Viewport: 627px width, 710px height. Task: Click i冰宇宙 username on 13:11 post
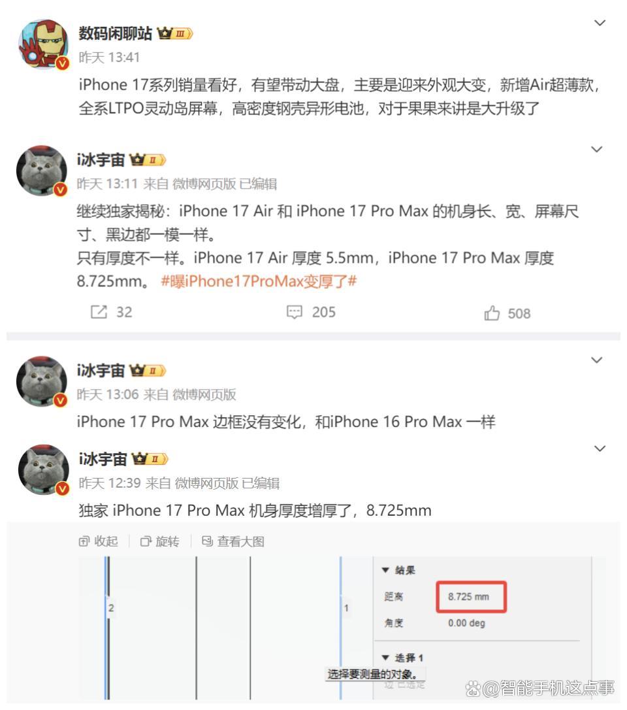tap(101, 160)
